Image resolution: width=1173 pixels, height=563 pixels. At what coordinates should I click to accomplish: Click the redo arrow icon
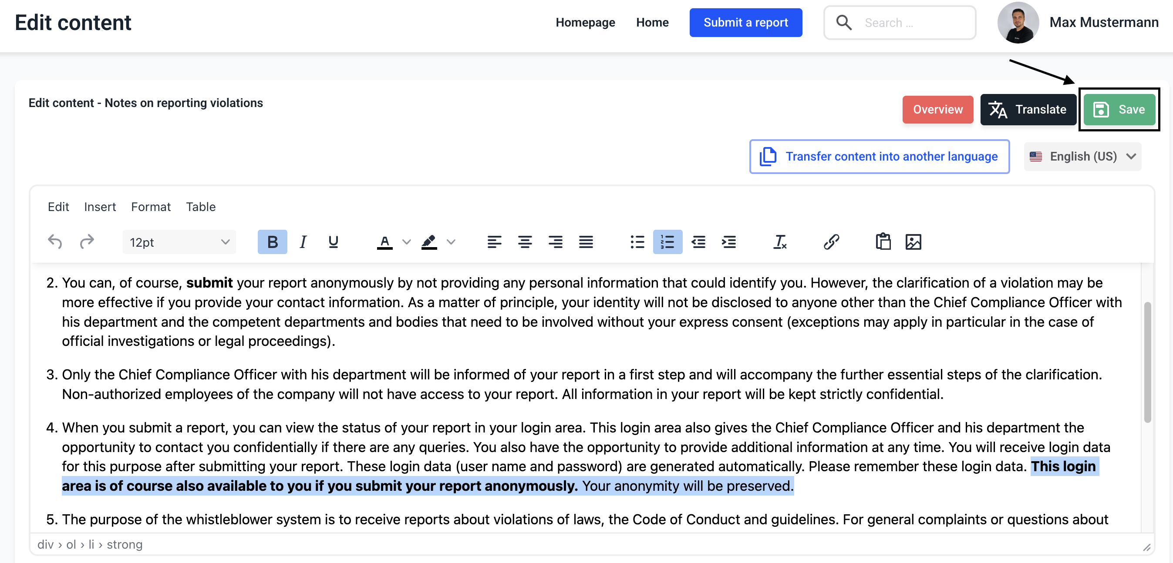87,241
